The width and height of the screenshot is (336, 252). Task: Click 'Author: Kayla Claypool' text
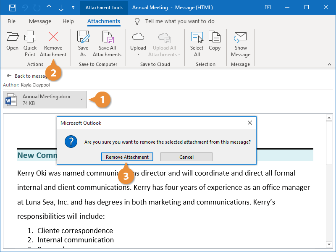tap(26, 85)
